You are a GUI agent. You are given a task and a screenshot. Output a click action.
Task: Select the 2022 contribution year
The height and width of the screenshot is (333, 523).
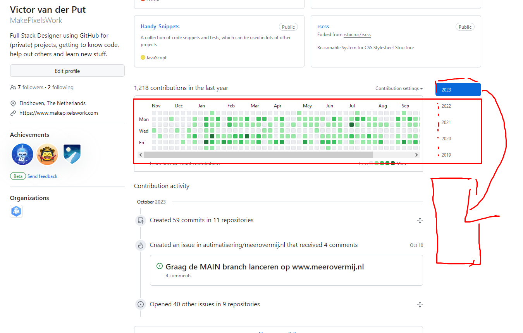point(446,106)
